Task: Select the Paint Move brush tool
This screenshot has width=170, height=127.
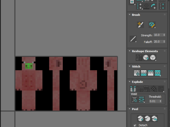Action: (140, 25)
